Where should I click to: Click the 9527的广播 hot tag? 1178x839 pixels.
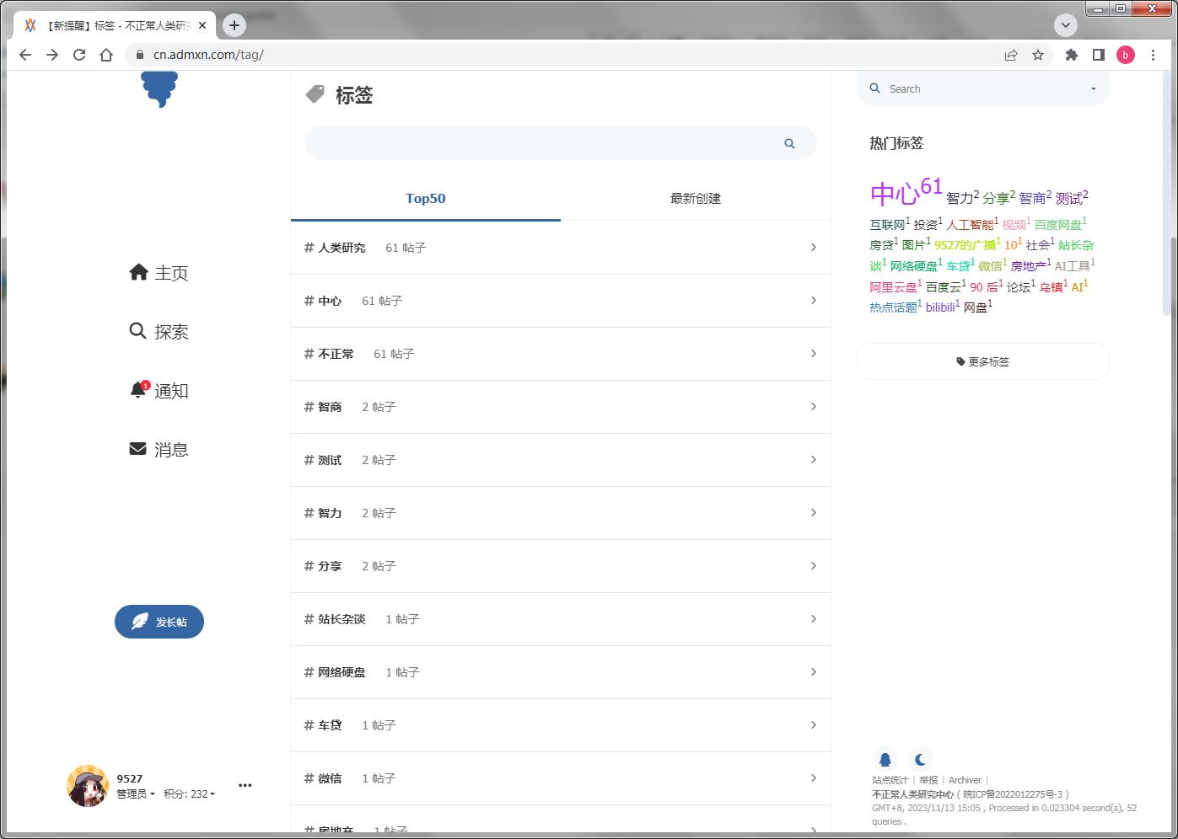coord(967,244)
